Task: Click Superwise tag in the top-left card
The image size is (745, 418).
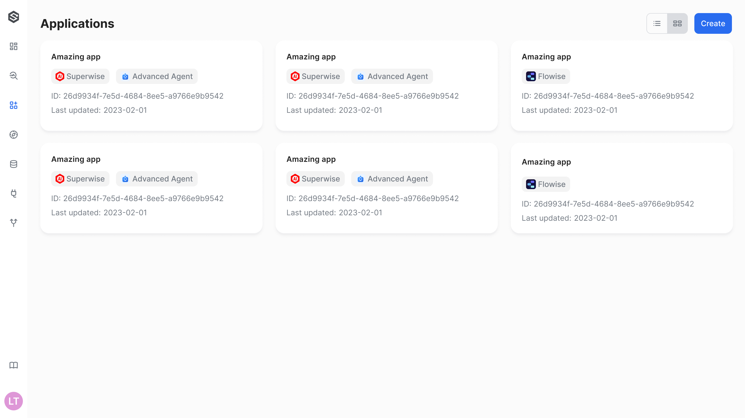Action: click(80, 76)
